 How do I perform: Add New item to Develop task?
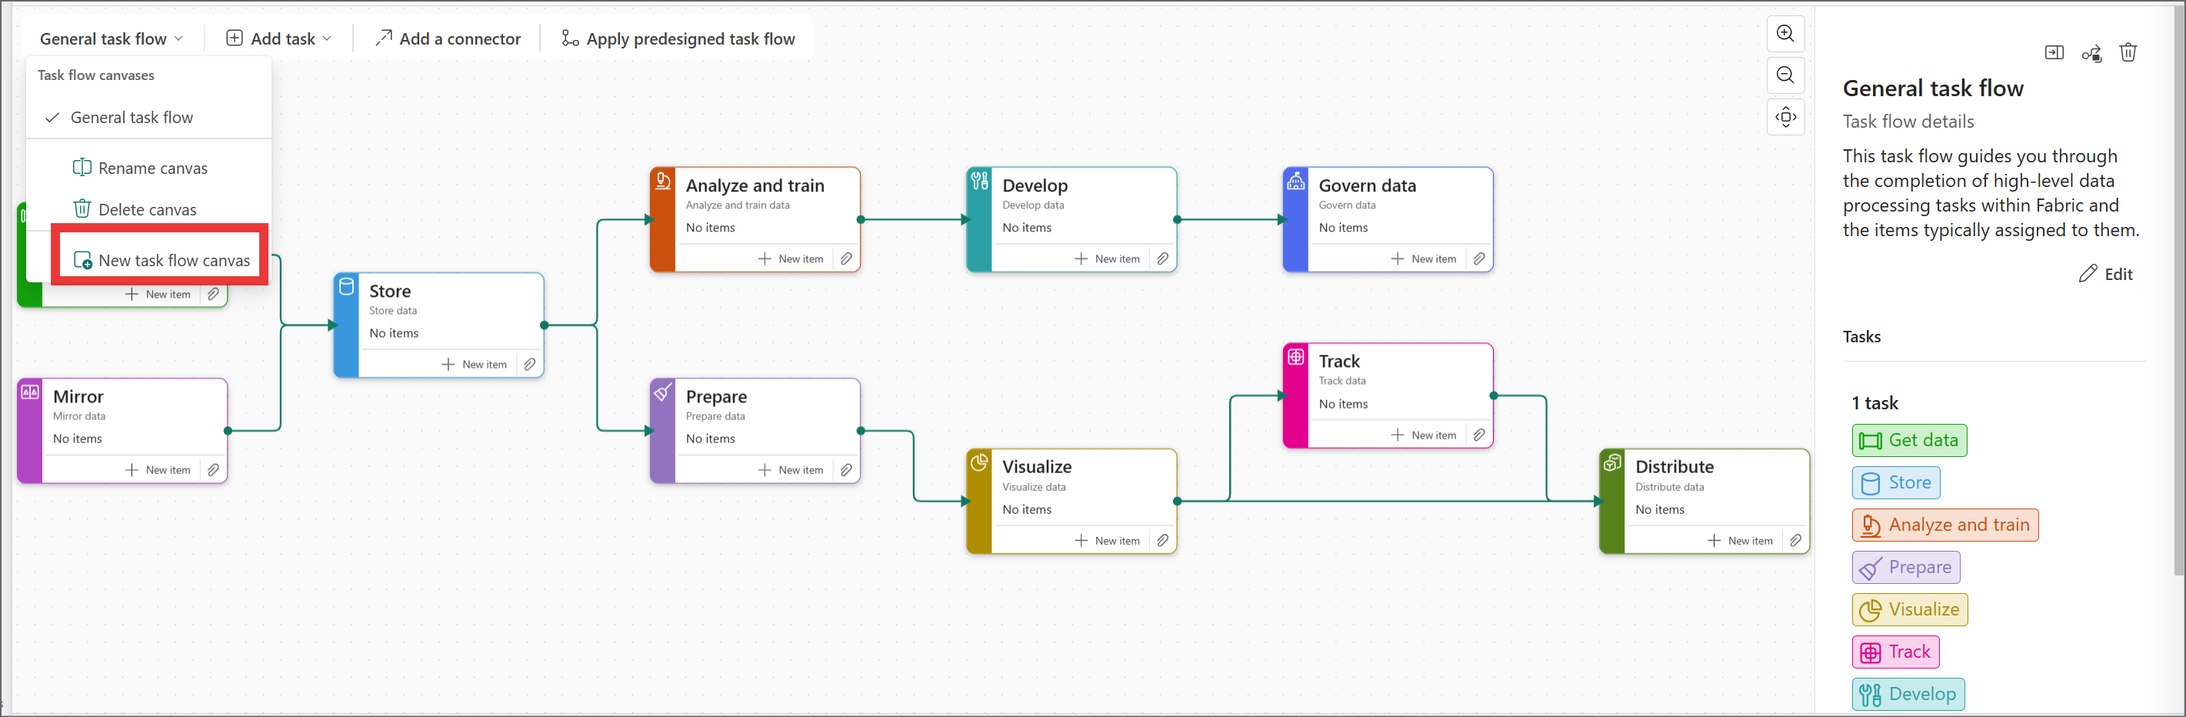point(1108,258)
